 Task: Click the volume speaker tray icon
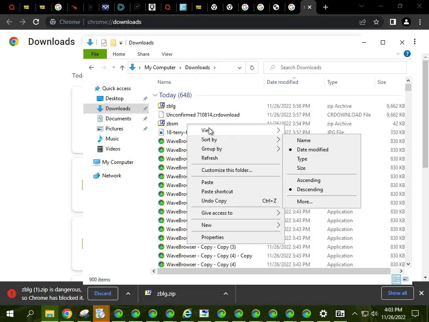[x=374, y=314]
